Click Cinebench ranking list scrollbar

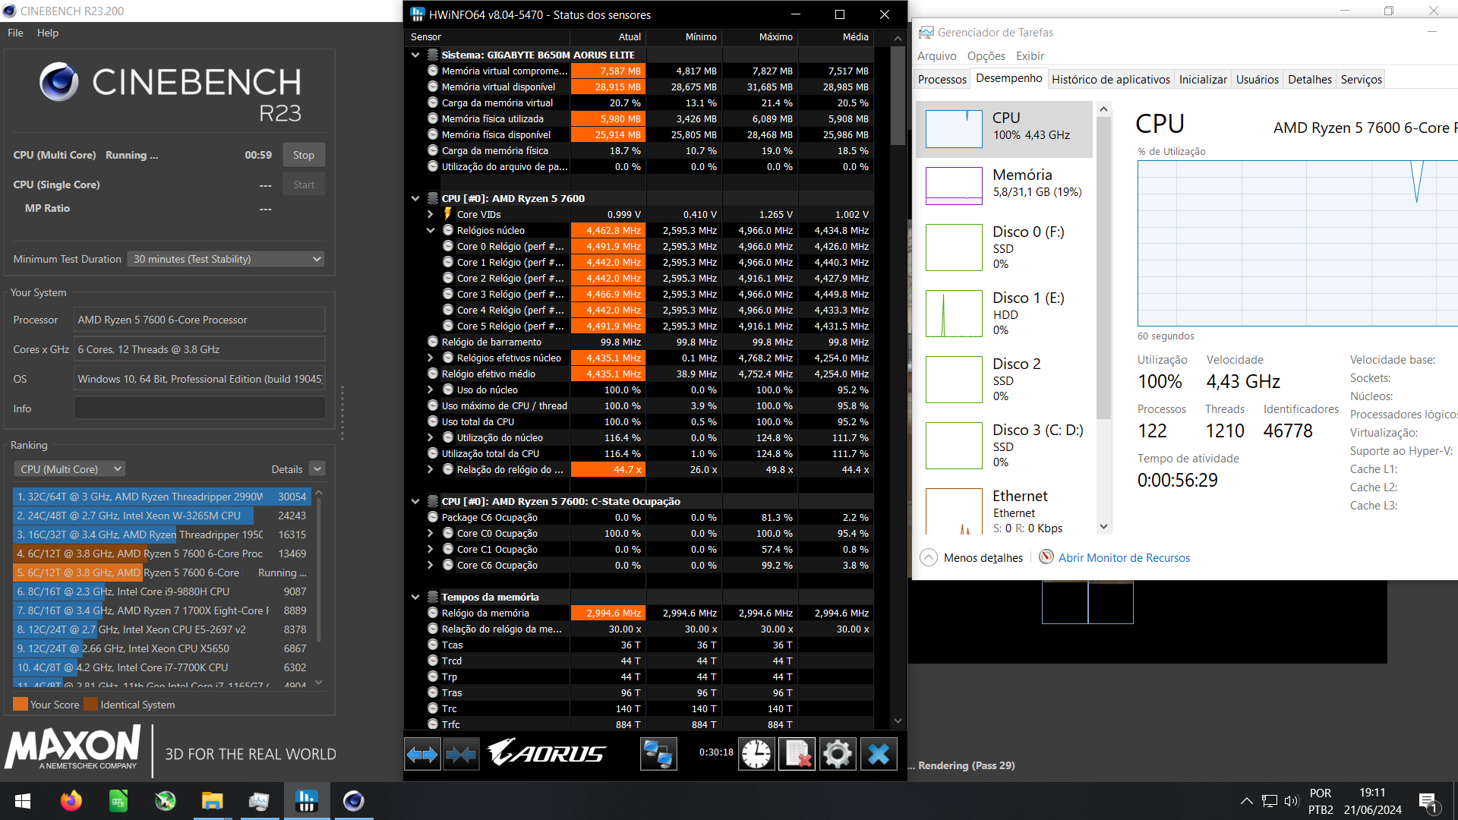click(x=319, y=569)
